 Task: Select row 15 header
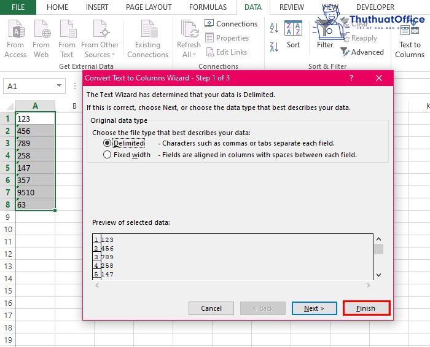click(7, 291)
